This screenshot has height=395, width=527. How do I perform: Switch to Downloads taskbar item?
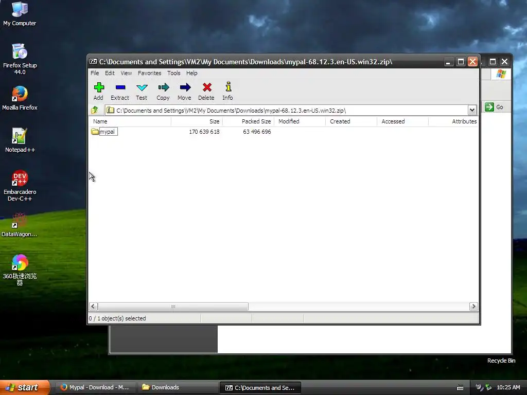click(x=177, y=387)
